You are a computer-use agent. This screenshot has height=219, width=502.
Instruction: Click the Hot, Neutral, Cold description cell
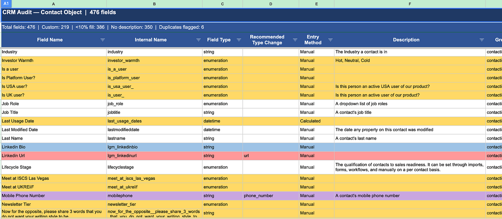pyautogui.click(x=410, y=60)
